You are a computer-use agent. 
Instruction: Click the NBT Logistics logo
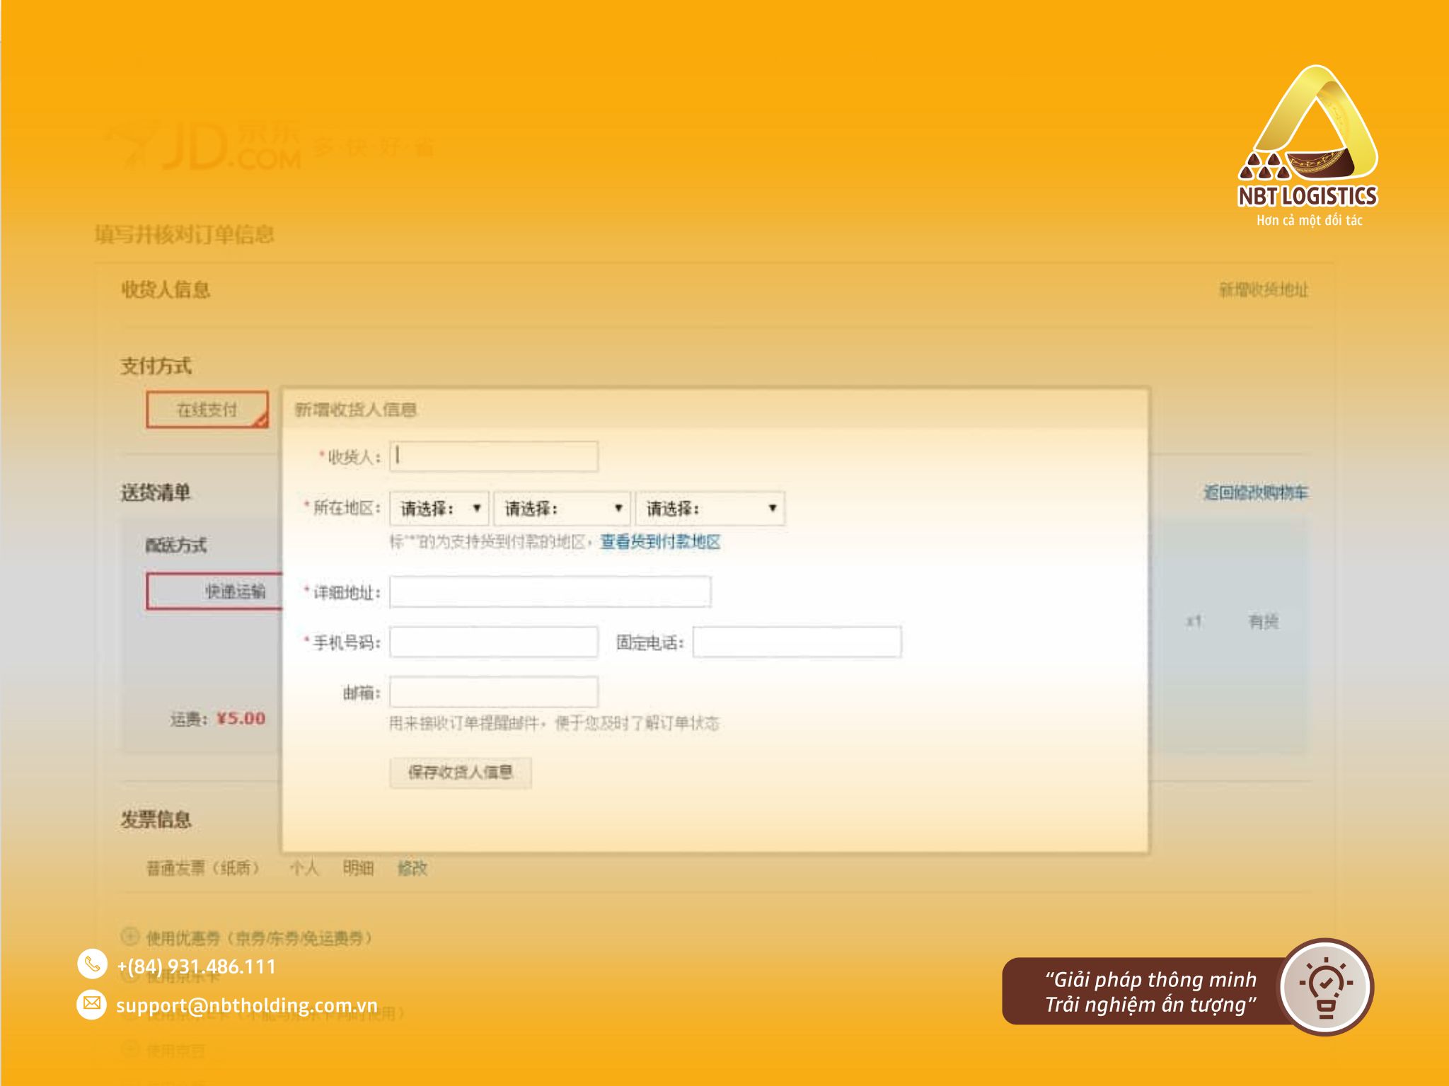point(1307,146)
